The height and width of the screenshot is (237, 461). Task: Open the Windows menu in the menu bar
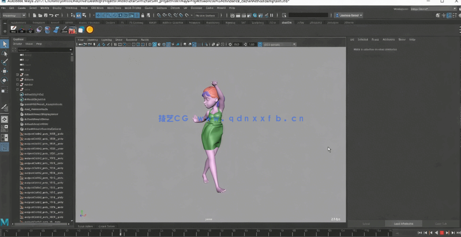coord(71,8)
